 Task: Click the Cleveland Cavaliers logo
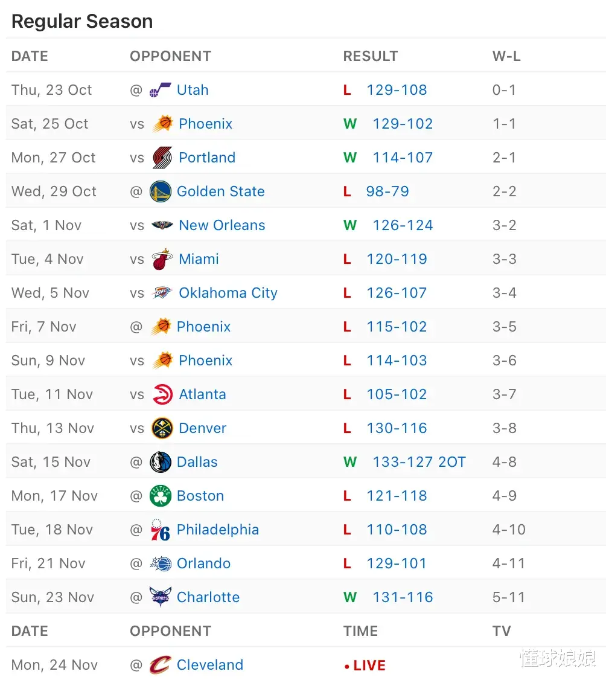(x=160, y=665)
